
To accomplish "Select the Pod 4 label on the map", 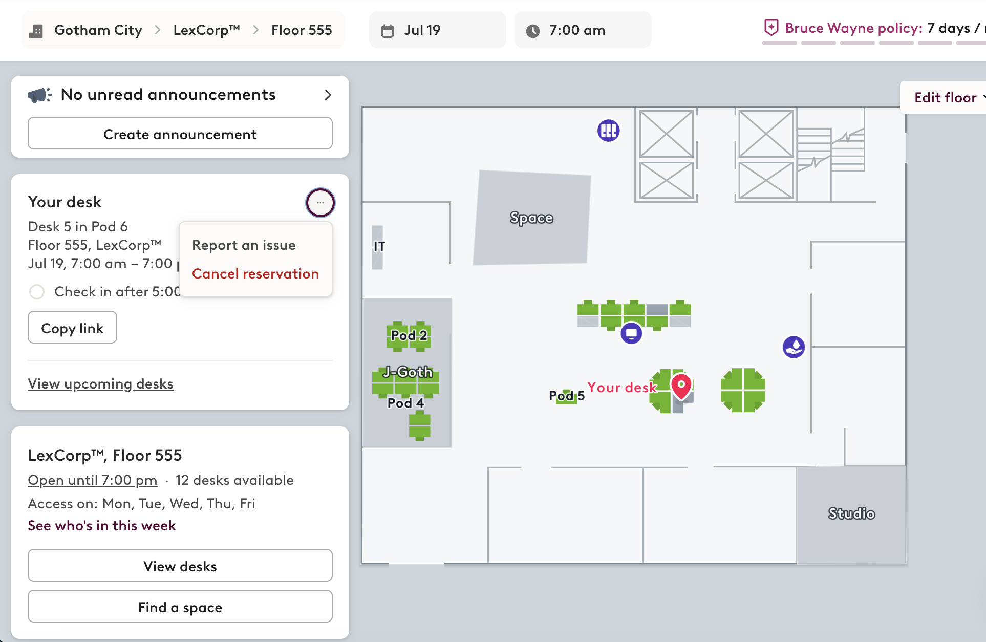I will [x=405, y=403].
